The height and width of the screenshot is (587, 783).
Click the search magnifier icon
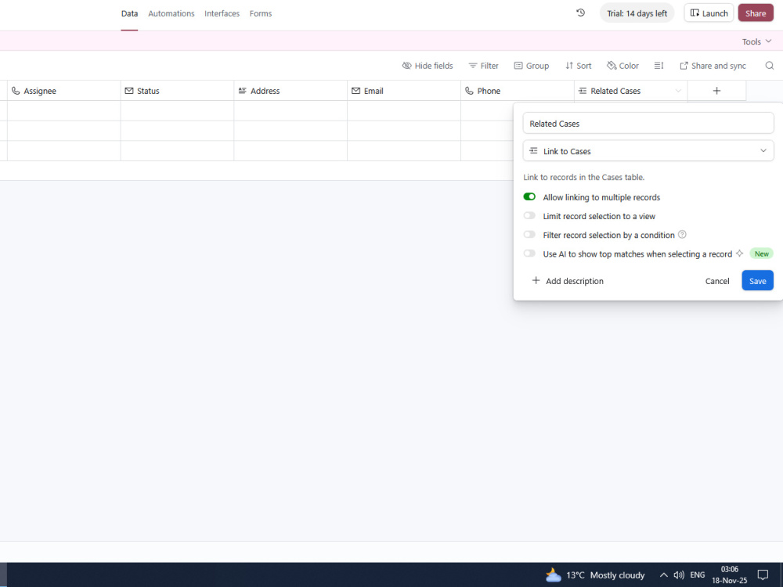770,66
